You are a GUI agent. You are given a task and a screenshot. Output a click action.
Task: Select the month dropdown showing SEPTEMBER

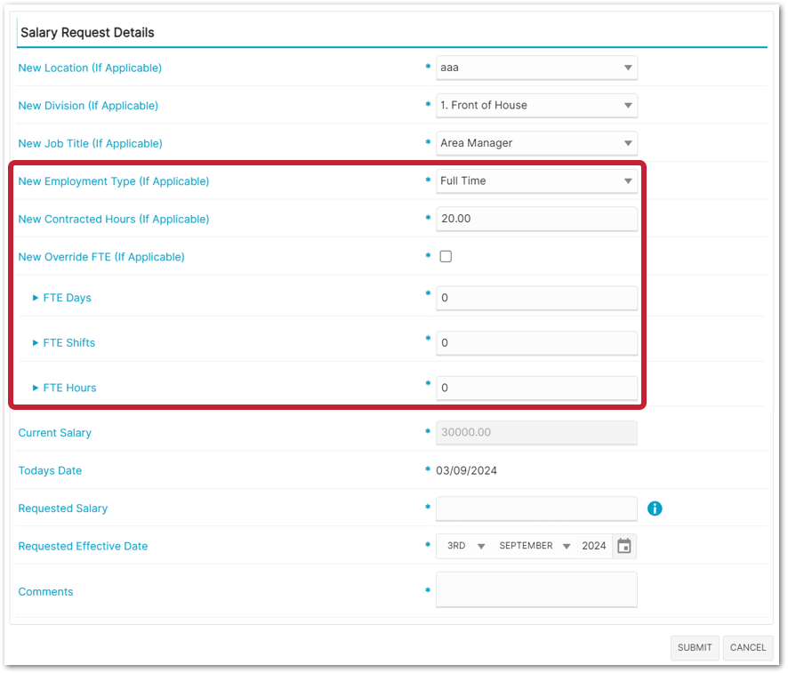pos(534,546)
